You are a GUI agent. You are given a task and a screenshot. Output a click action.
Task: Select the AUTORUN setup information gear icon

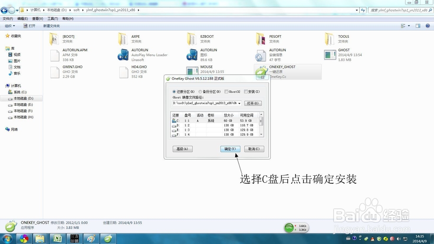click(260, 56)
